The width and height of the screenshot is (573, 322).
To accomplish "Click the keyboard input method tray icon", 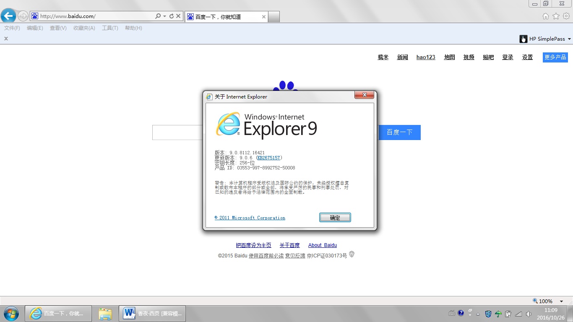I will (x=452, y=313).
